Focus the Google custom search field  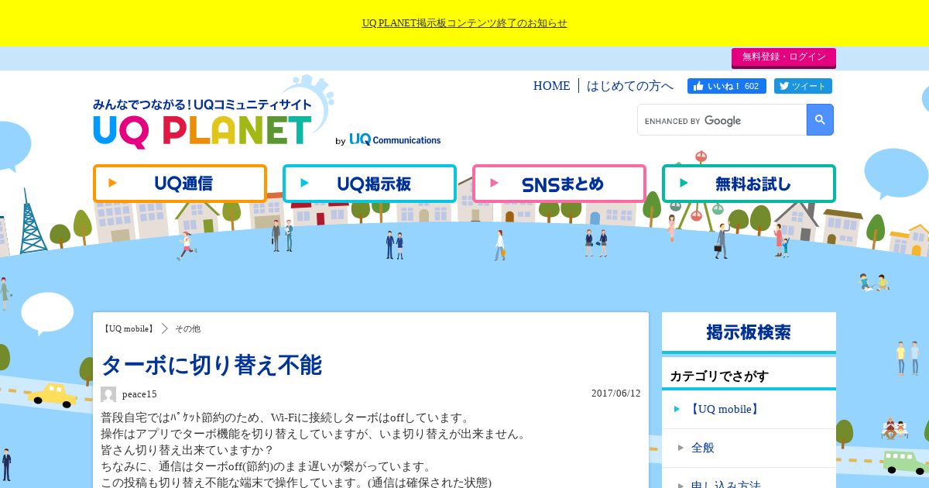(x=722, y=120)
